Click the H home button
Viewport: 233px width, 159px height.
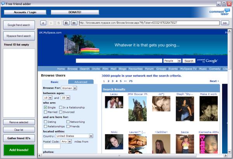74,23
